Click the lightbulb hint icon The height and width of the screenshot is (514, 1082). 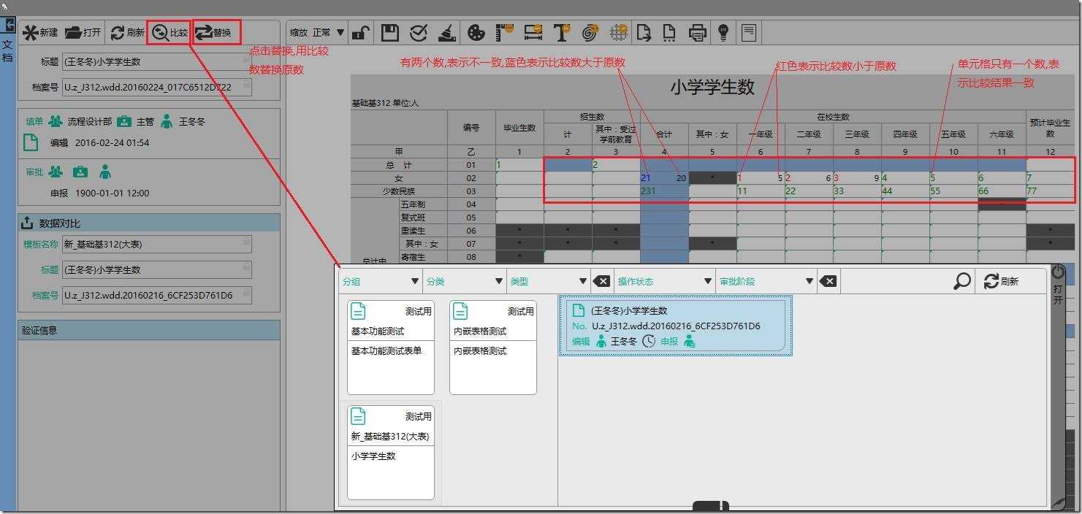723,32
